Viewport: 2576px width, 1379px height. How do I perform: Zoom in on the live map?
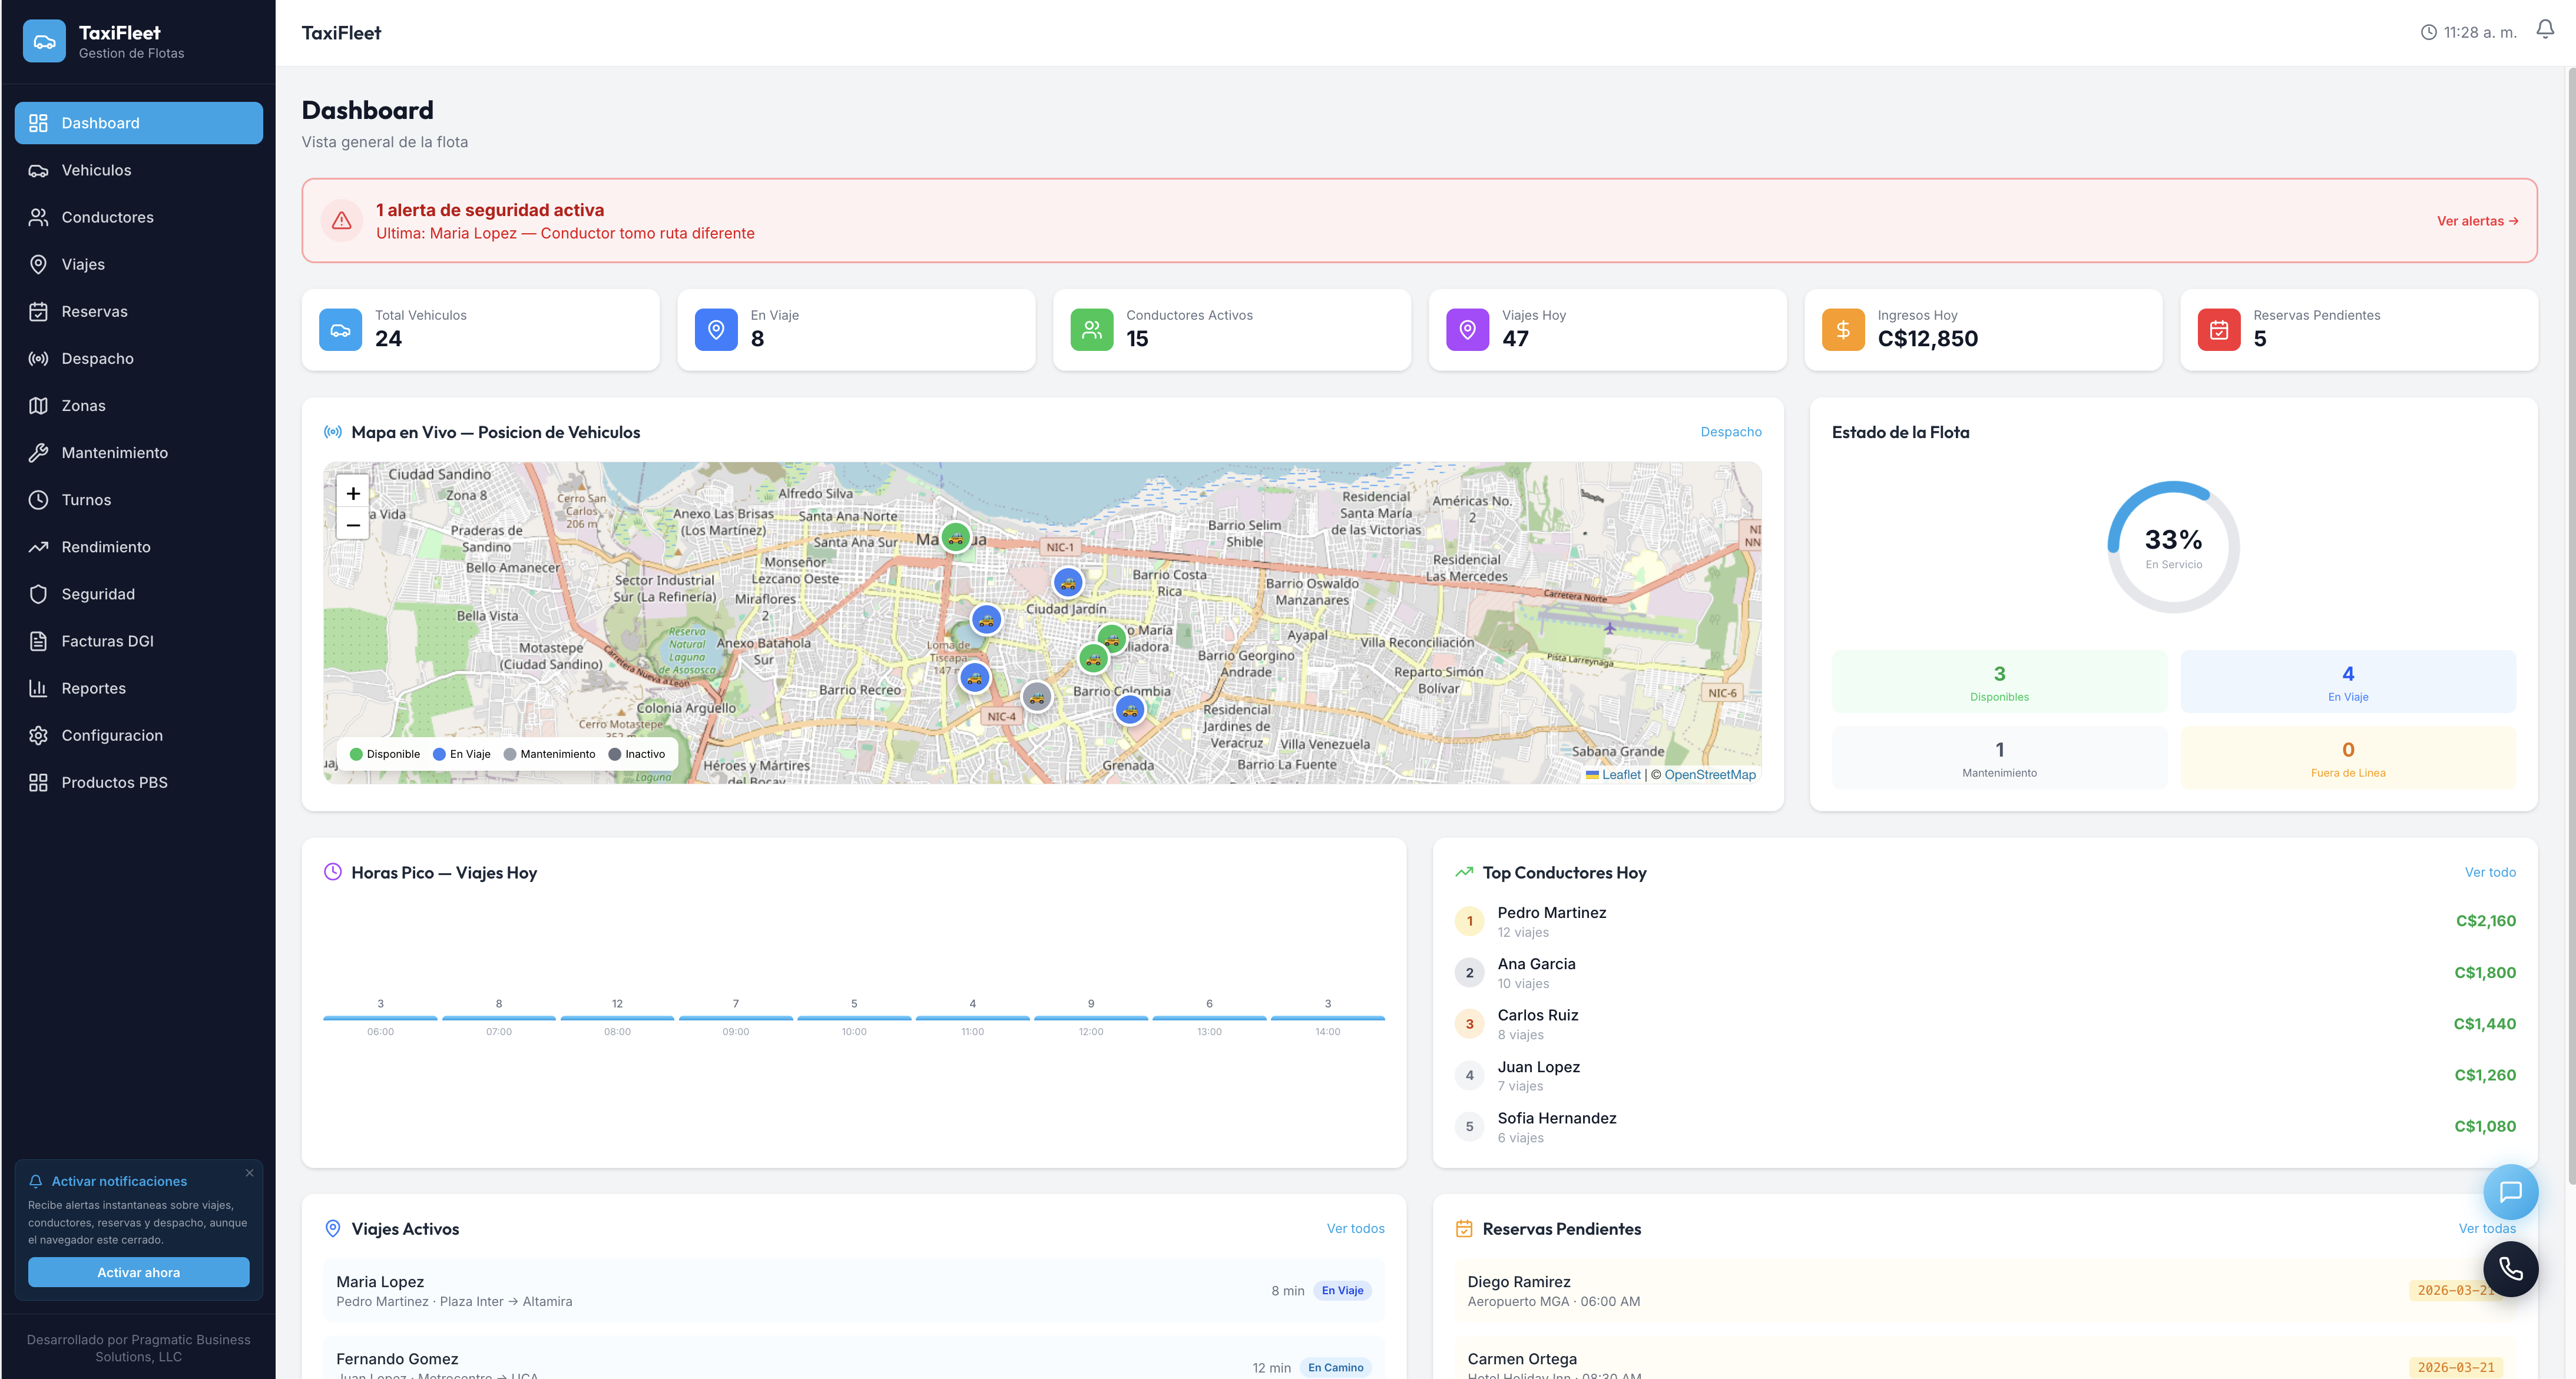click(x=352, y=493)
